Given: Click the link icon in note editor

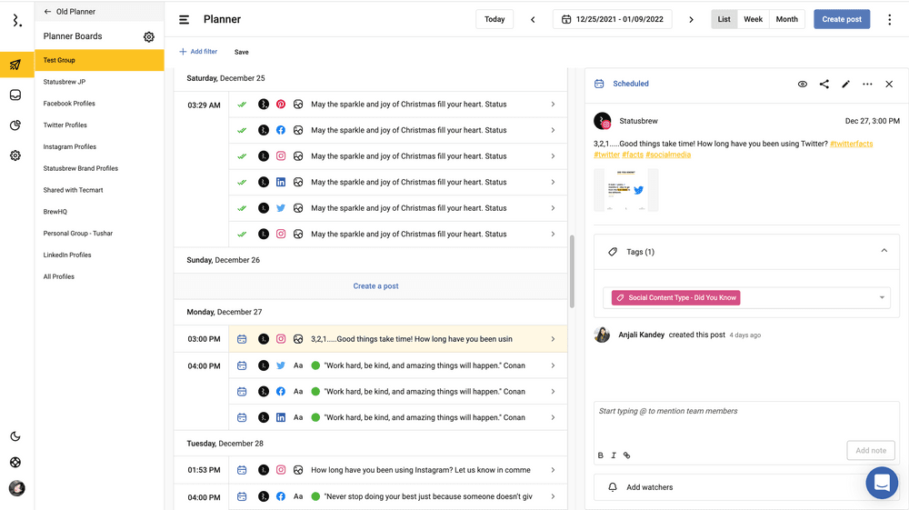Looking at the screenshot, I should coord(626,455).
